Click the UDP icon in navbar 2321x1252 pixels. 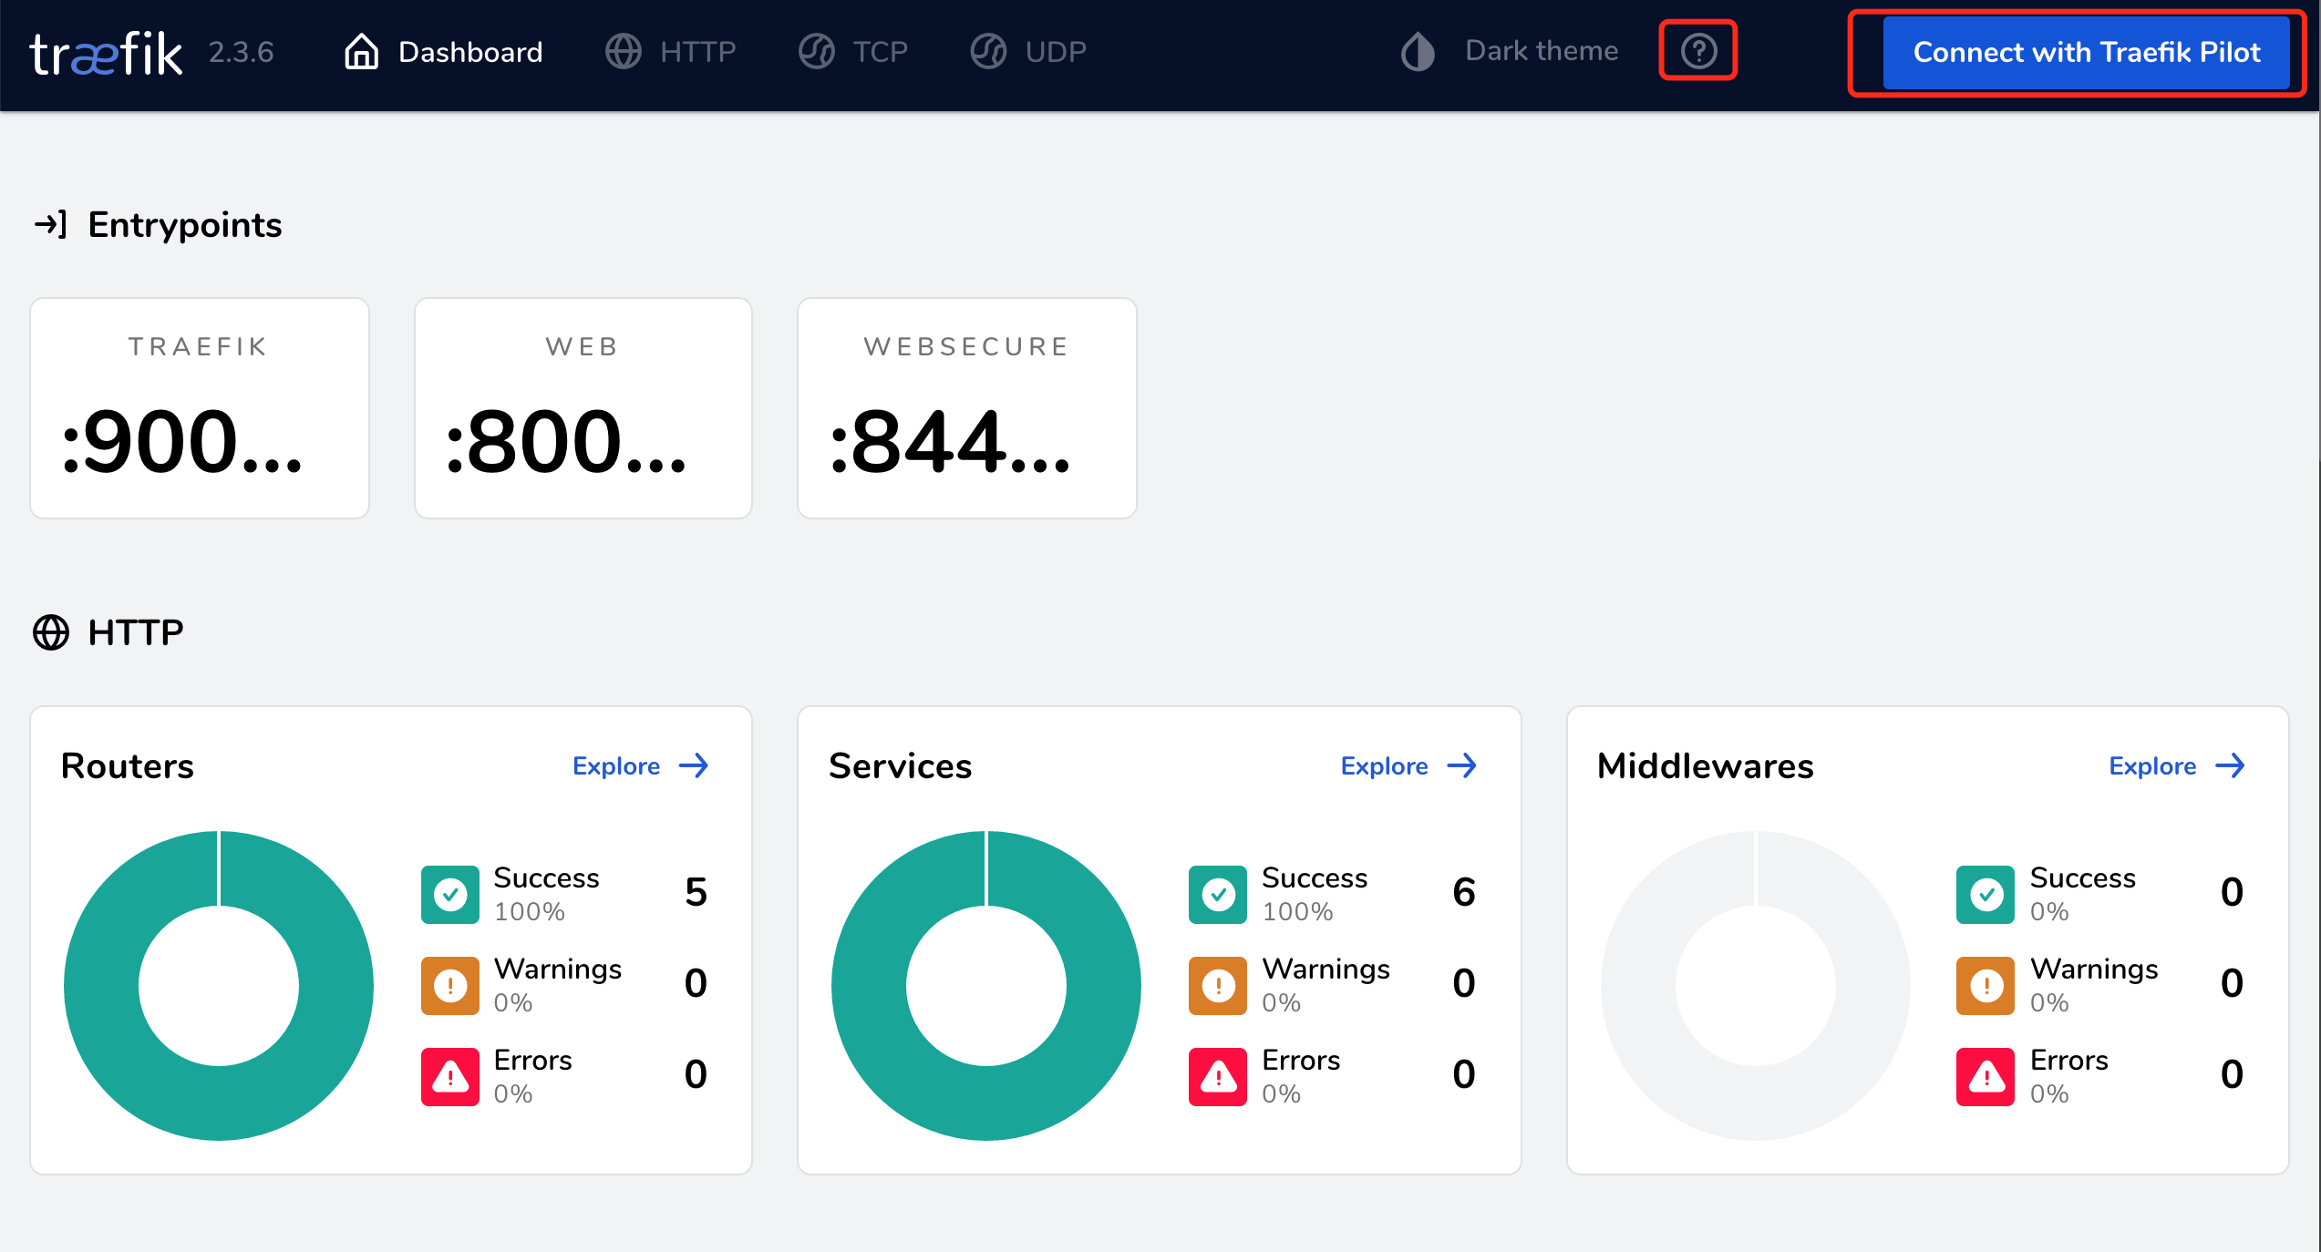(x=988, y=51)
